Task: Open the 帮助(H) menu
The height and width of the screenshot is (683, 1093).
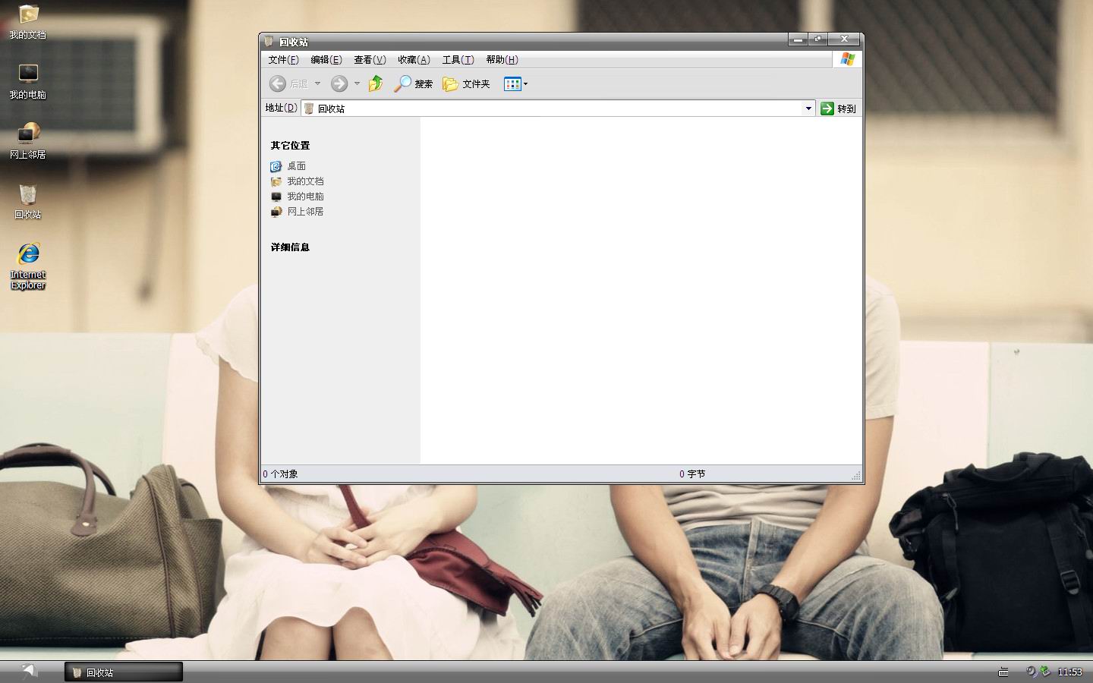Action: click(502, 60)
